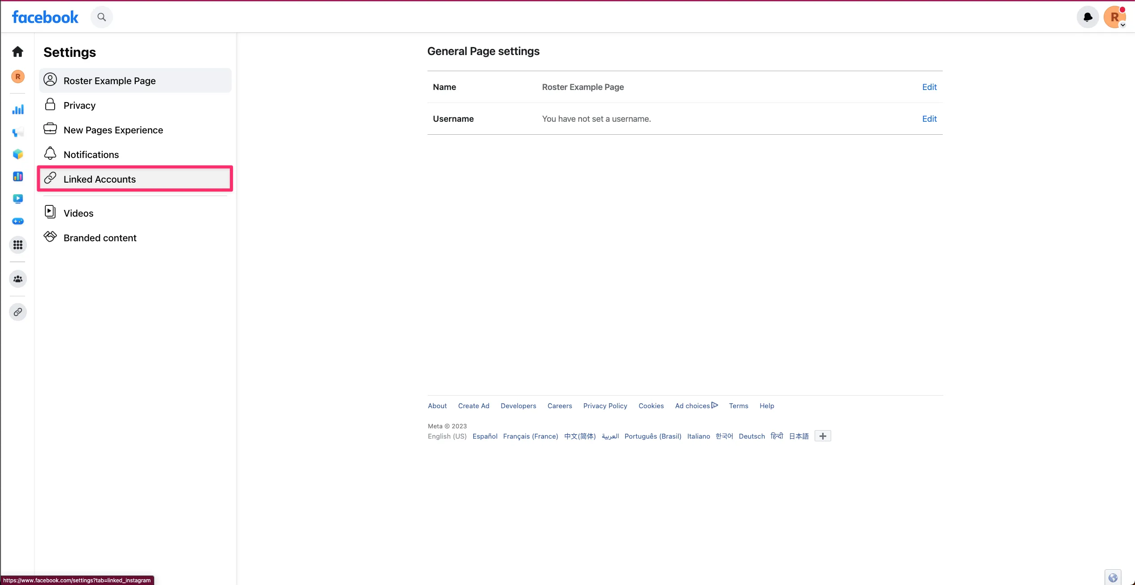Screen dimensions: 1135x585
Task: Edit the Username
Action: [929, 119]
